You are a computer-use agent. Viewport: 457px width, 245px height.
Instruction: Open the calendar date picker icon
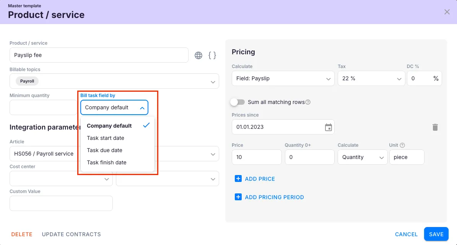tap(328, 127)
